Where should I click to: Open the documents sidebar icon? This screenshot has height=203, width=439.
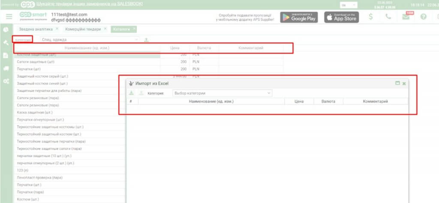point(6,55)
